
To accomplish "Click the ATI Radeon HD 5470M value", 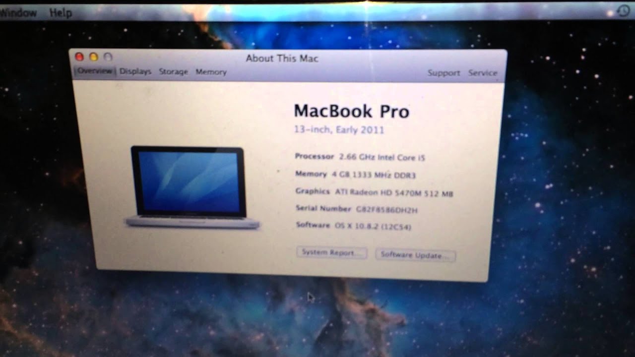I will (x=394, y=193).
